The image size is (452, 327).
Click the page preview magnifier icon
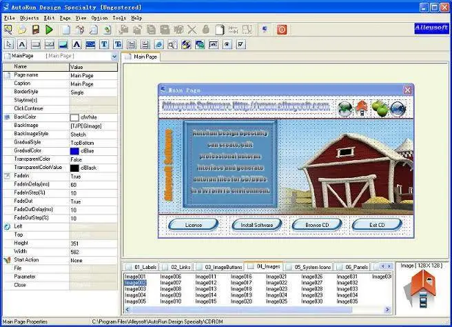point(94,30)
